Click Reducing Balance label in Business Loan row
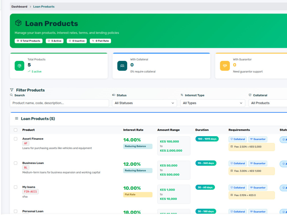The height and width of the screenshot is (215, 287). [x=138, y=170]
